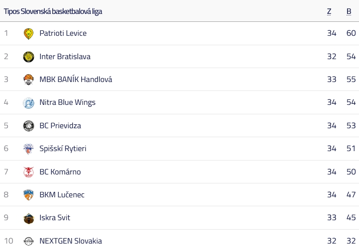
Task: Select the NEXTGEN Slovakia team name
Action: [71, 241]
